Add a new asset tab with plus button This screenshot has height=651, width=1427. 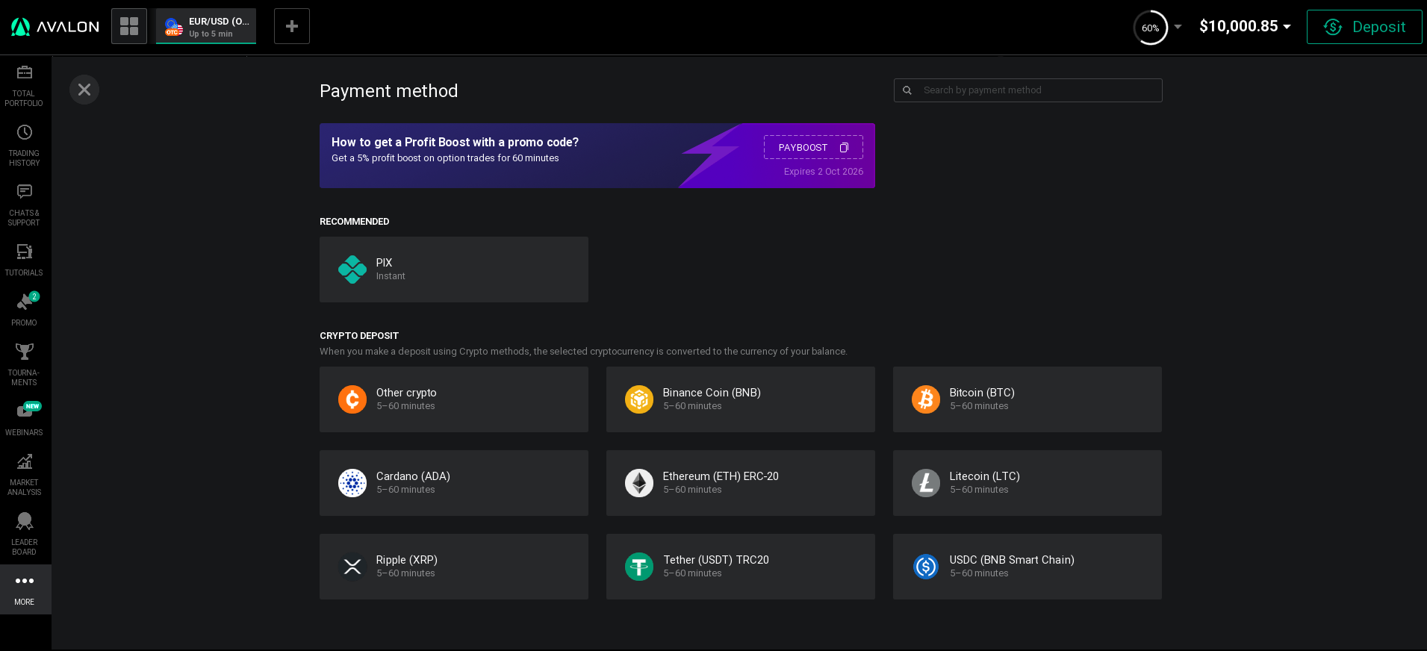(292, 26)
